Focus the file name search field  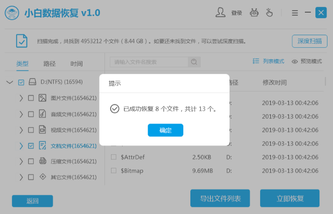coord(149,62)
